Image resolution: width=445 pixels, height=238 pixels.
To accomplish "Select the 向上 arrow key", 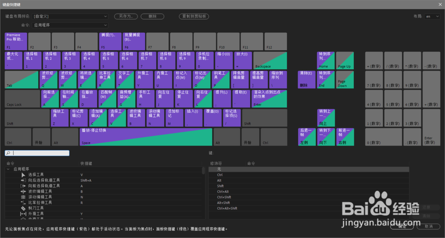I will coord(326,118).
